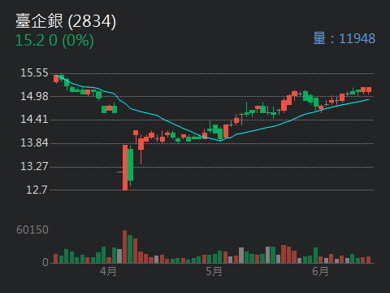The image size is (390, 293).
Task: Click the 12.7 price axis label
Action: [37, 190]
